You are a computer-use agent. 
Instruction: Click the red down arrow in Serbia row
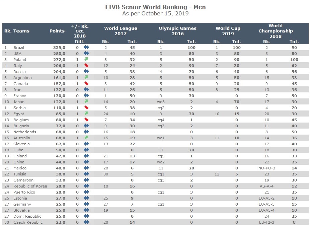tap(86, 107)
